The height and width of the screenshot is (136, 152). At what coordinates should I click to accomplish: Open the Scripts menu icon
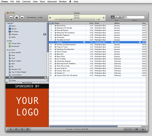(x=70, y=2)
